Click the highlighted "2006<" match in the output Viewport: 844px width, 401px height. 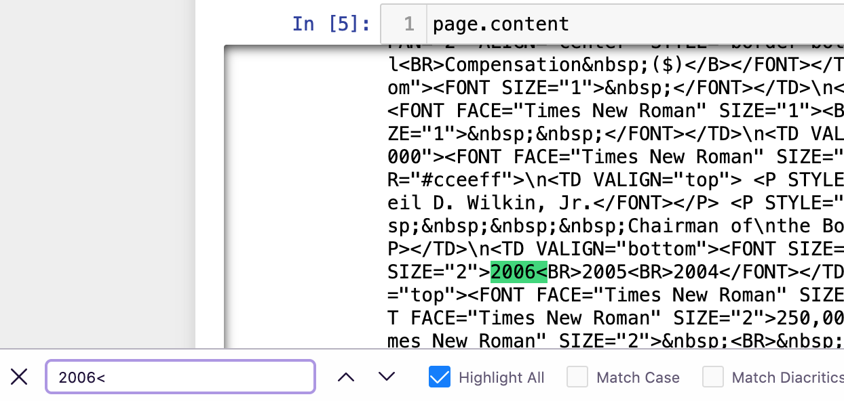pyautogui.click(x=519, y=272)
